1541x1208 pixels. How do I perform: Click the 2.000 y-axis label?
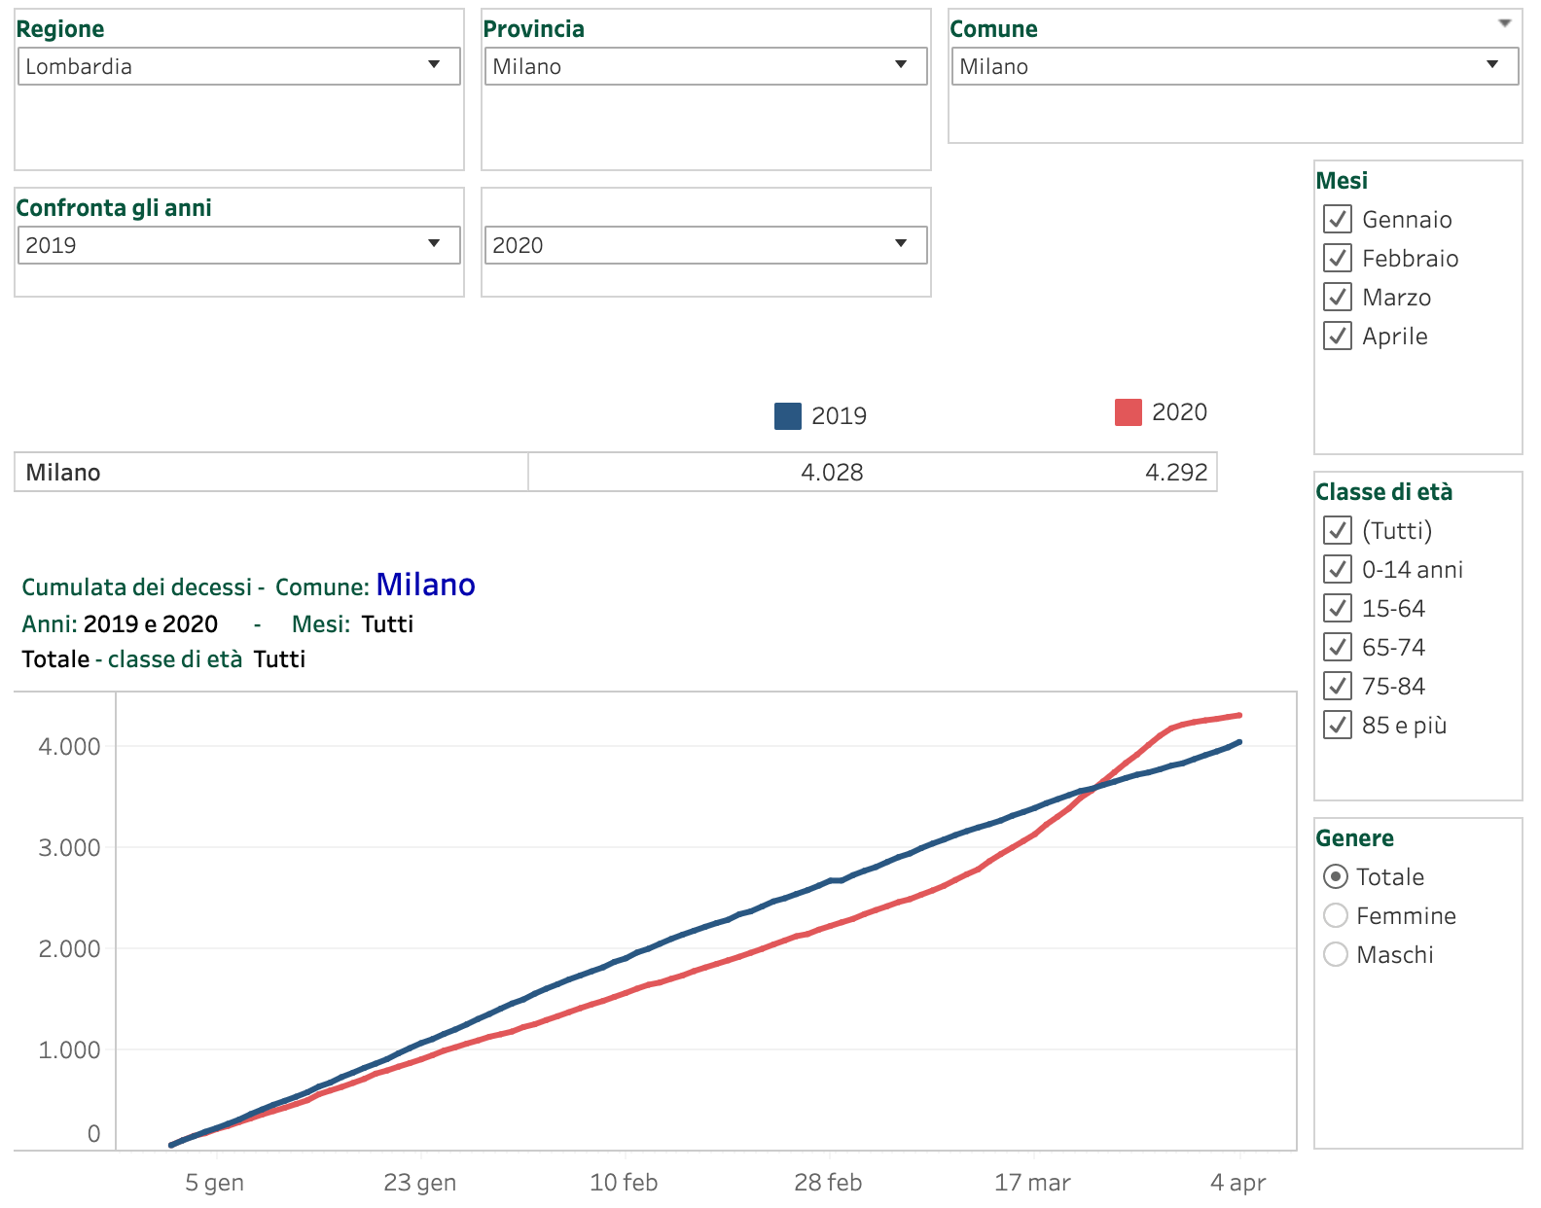tap(69, 949)
